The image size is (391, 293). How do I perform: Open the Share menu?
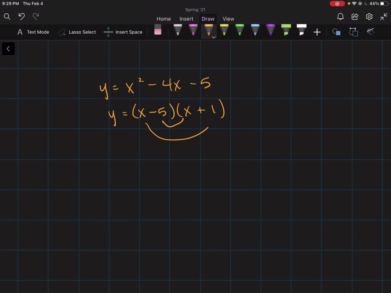tap(354, 16)
